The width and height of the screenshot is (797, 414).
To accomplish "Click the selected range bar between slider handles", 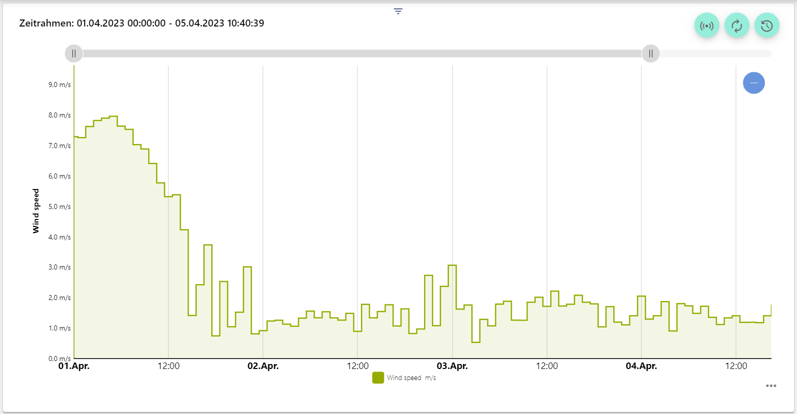I will pos(360,53).
